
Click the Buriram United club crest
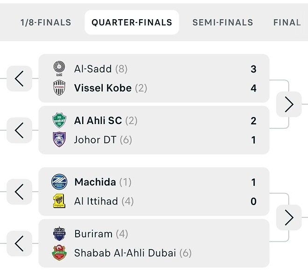(59, 234)
